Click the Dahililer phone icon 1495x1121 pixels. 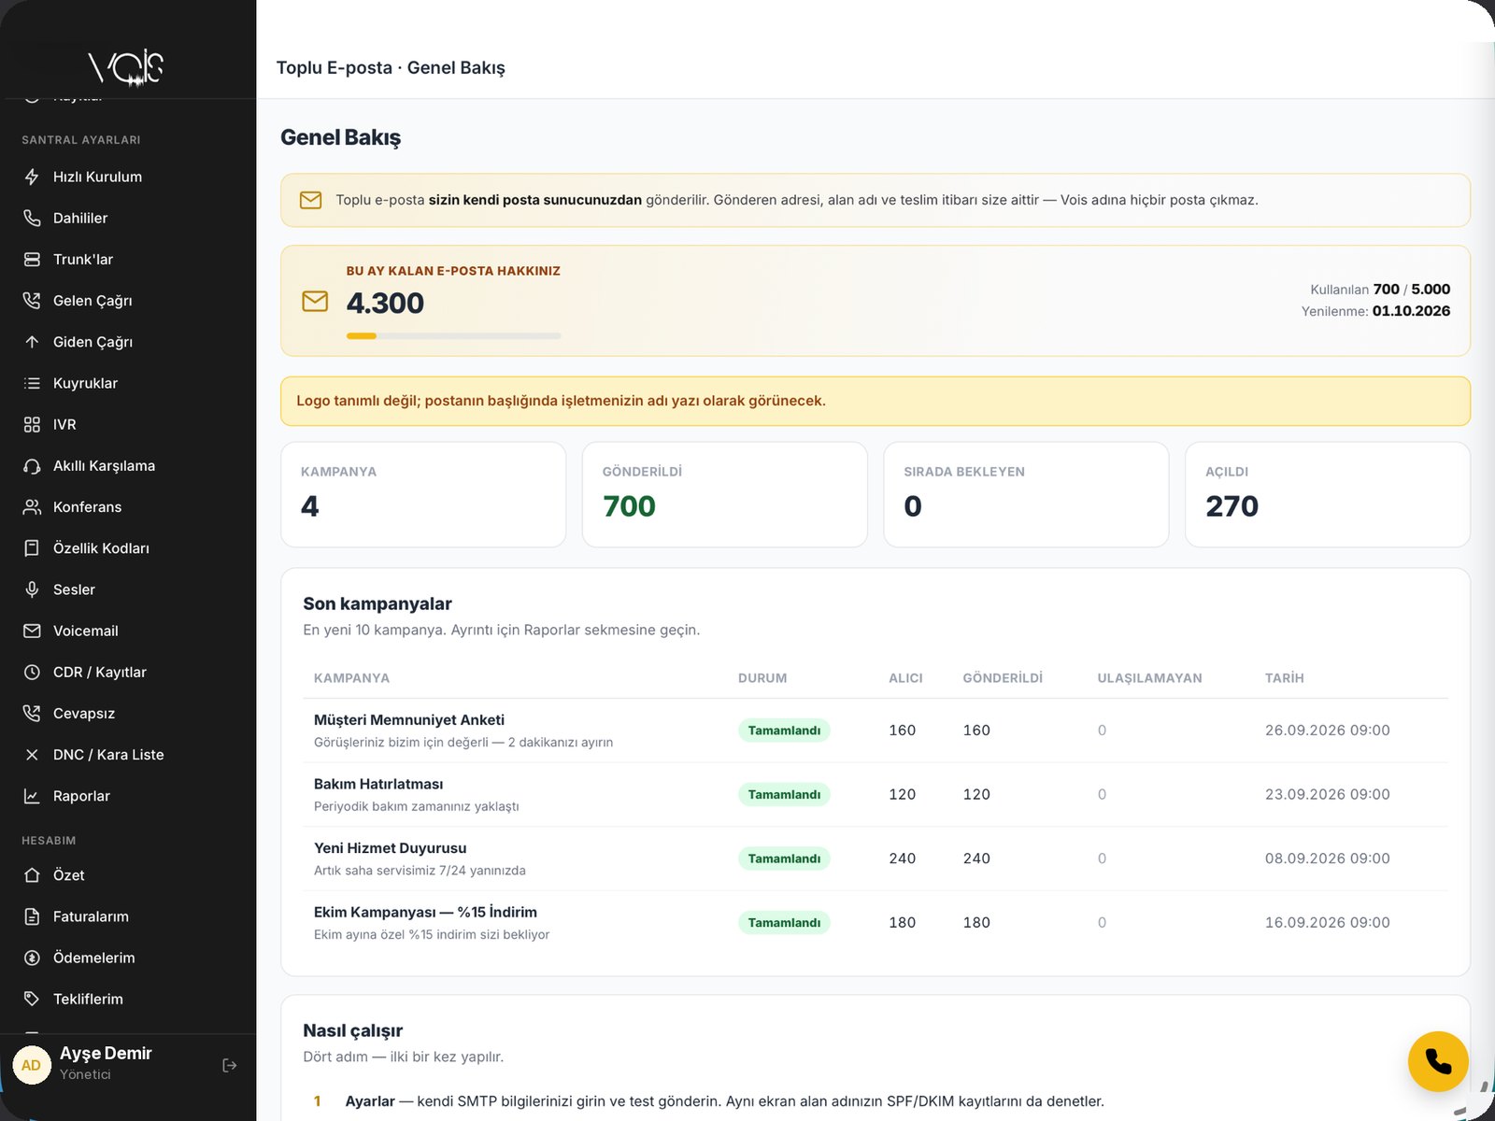[x=32, y=218]
